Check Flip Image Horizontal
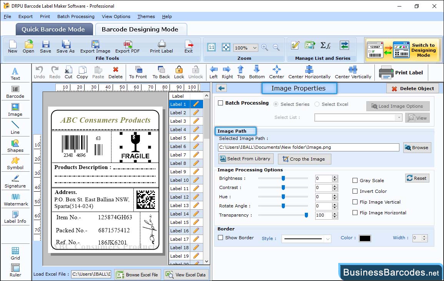The height and width of the screenshot is (281, 444). [x=355, y=213]
